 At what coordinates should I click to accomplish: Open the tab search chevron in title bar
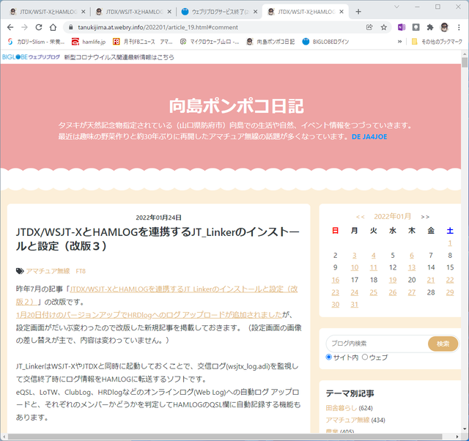pyautogui.click(x=396, y=7)
